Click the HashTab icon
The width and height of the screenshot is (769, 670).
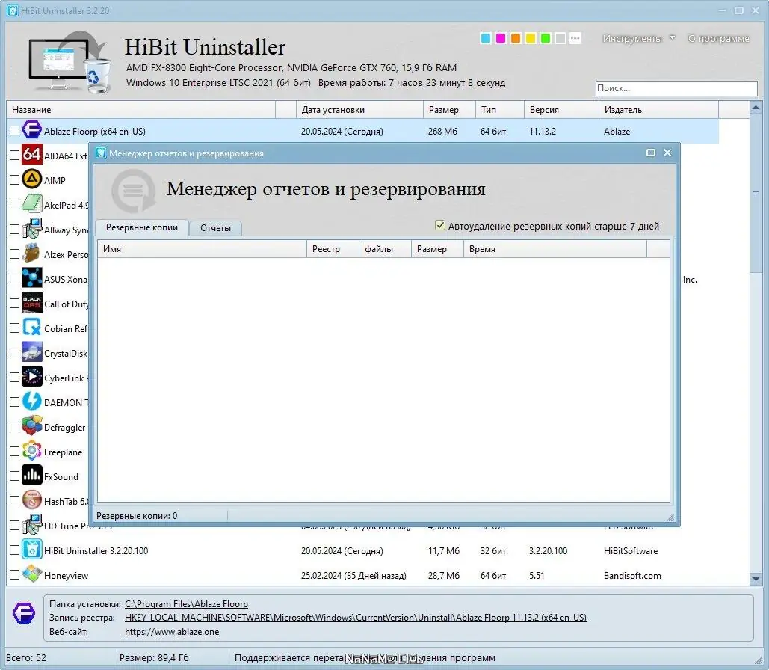pyautogui.click(x=32, y=501)
